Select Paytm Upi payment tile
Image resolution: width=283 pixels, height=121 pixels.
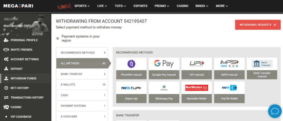[131, 88]
